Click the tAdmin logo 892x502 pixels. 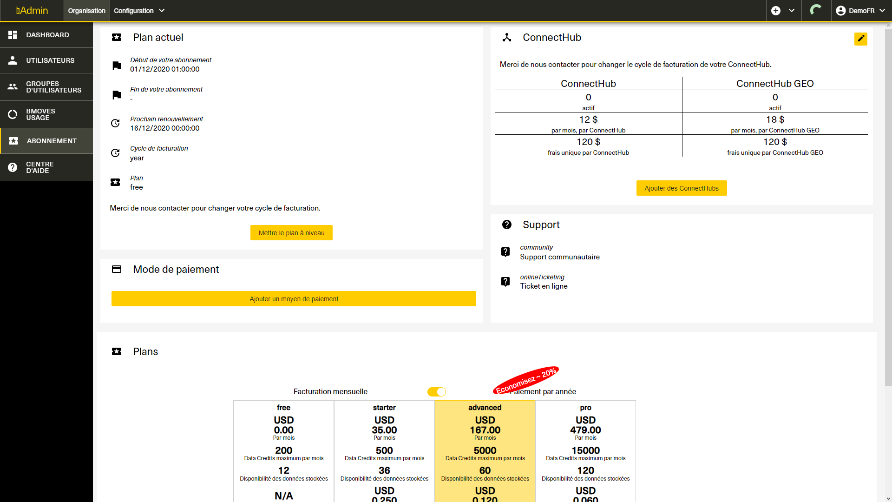(32, 10)
